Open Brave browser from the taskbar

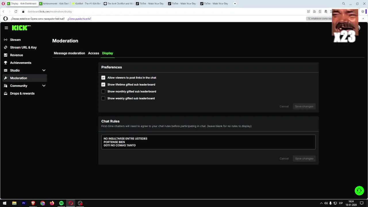(x=33, y=203)
